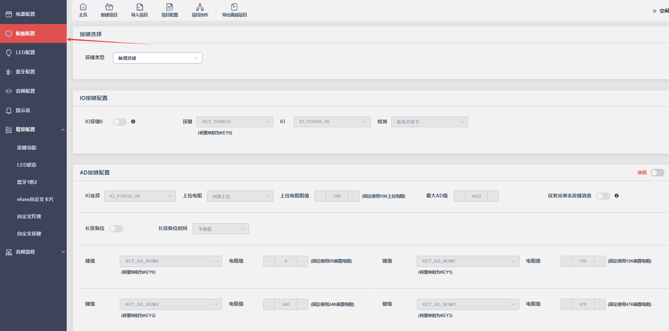This screenshot has height=331, width=669.
Task: Open efuse自定义卡片 menu item
Action: (35, 199)
